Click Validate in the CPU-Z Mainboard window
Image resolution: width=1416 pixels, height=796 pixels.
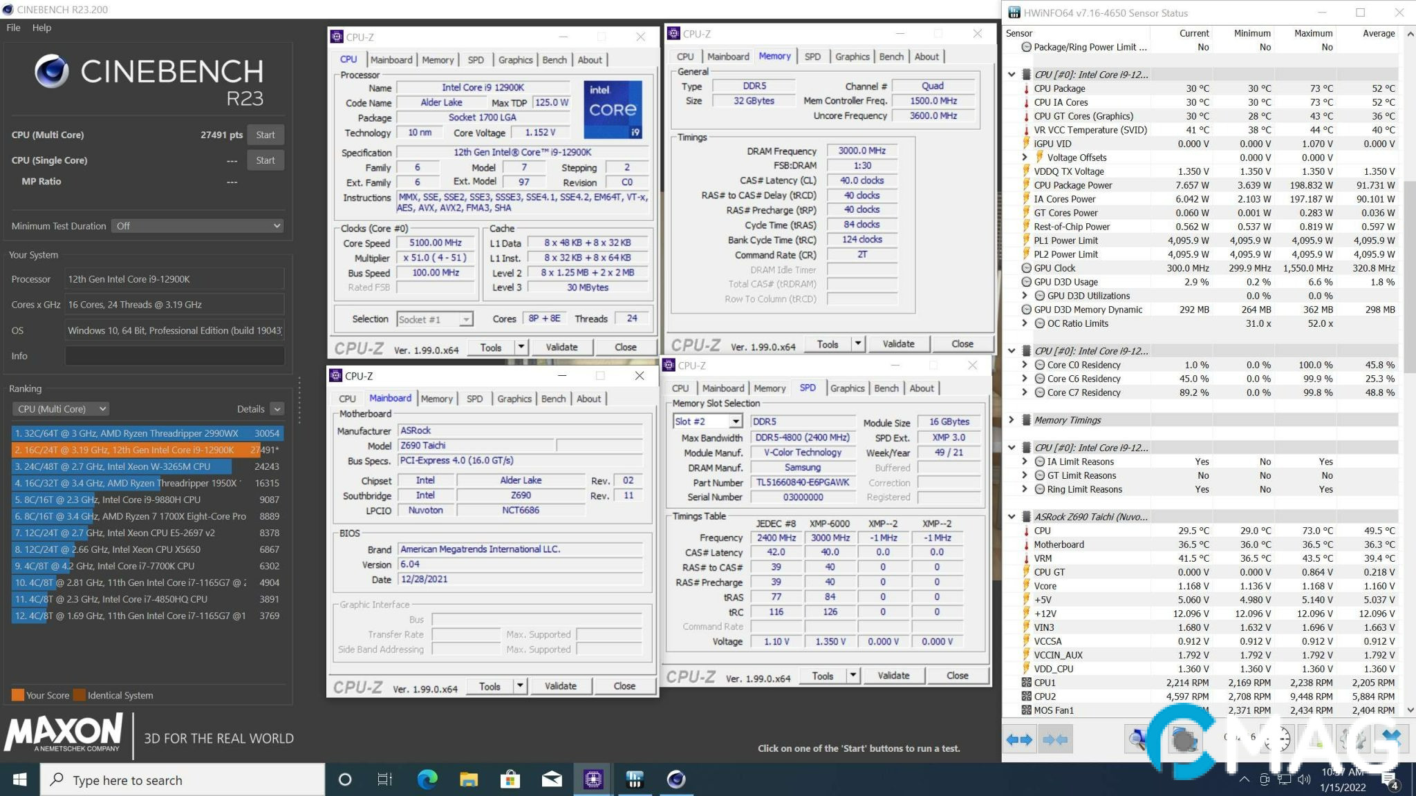(x=560, y=686)
